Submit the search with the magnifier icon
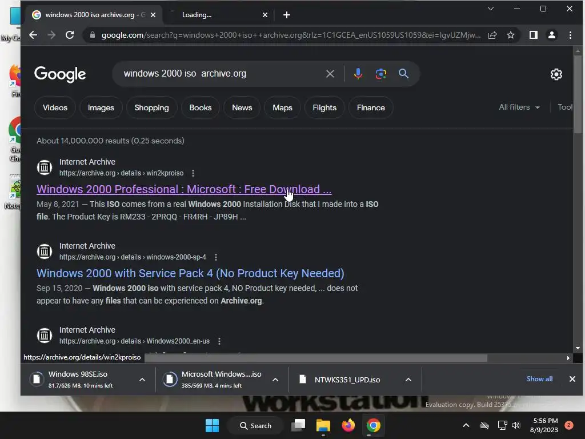 (403, 74)
